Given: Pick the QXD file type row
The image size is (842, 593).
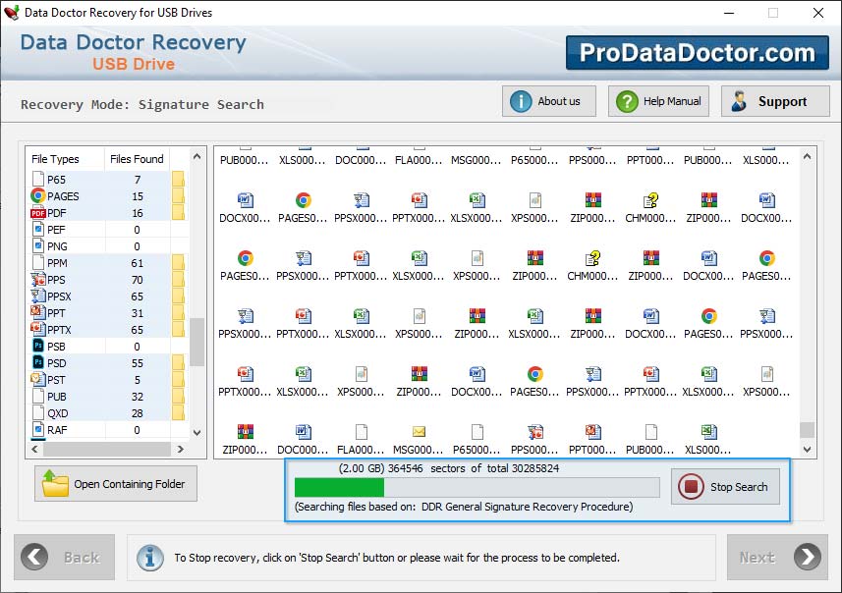Looking at the screenshot, I should tap(59, 413).
